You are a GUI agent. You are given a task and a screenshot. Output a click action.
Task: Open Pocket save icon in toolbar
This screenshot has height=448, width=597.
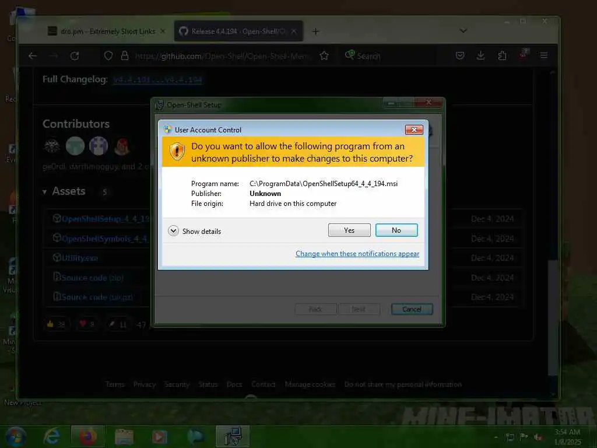point(460,56)
